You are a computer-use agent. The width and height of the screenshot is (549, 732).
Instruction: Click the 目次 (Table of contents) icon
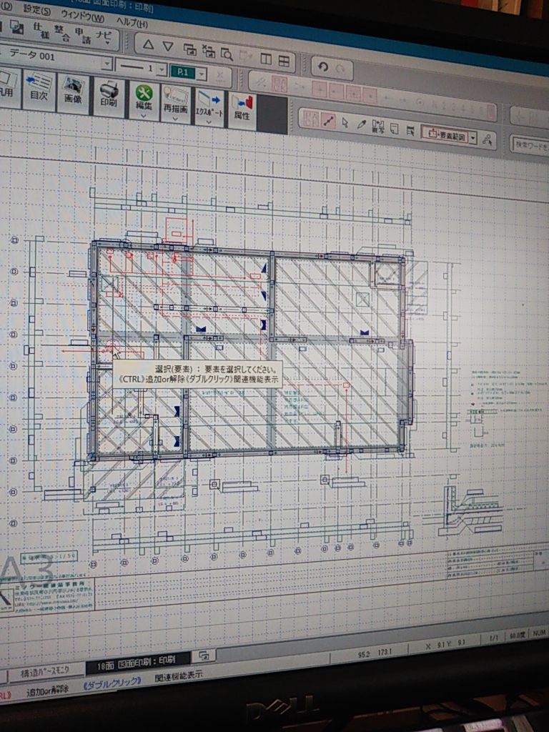39,88
